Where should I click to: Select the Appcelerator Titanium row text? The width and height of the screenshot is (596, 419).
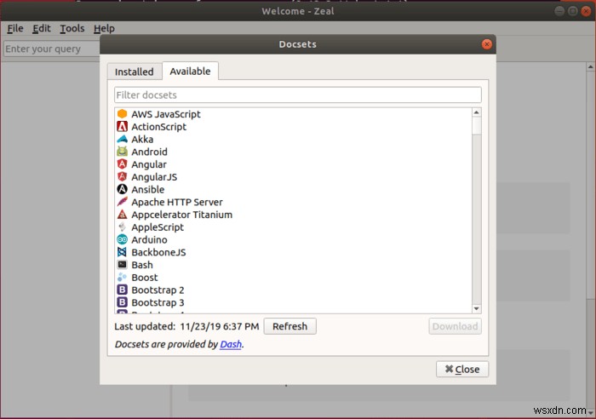tap(181, 215)
